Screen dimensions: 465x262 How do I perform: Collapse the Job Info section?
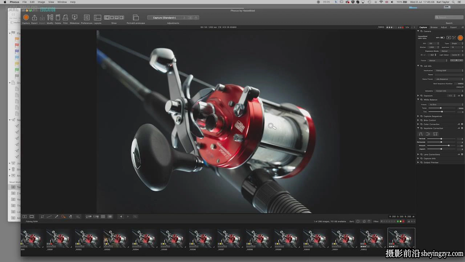[418, 66]
